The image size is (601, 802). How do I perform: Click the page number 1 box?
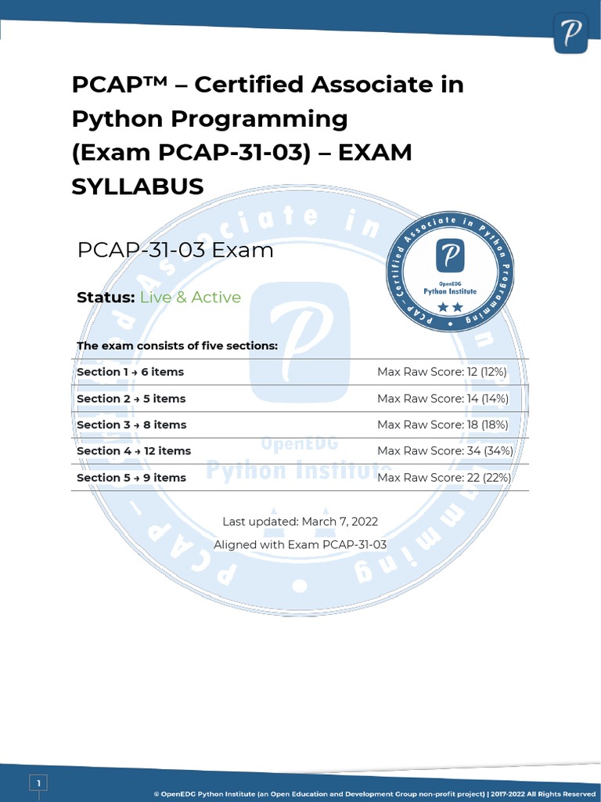[38, 782]
